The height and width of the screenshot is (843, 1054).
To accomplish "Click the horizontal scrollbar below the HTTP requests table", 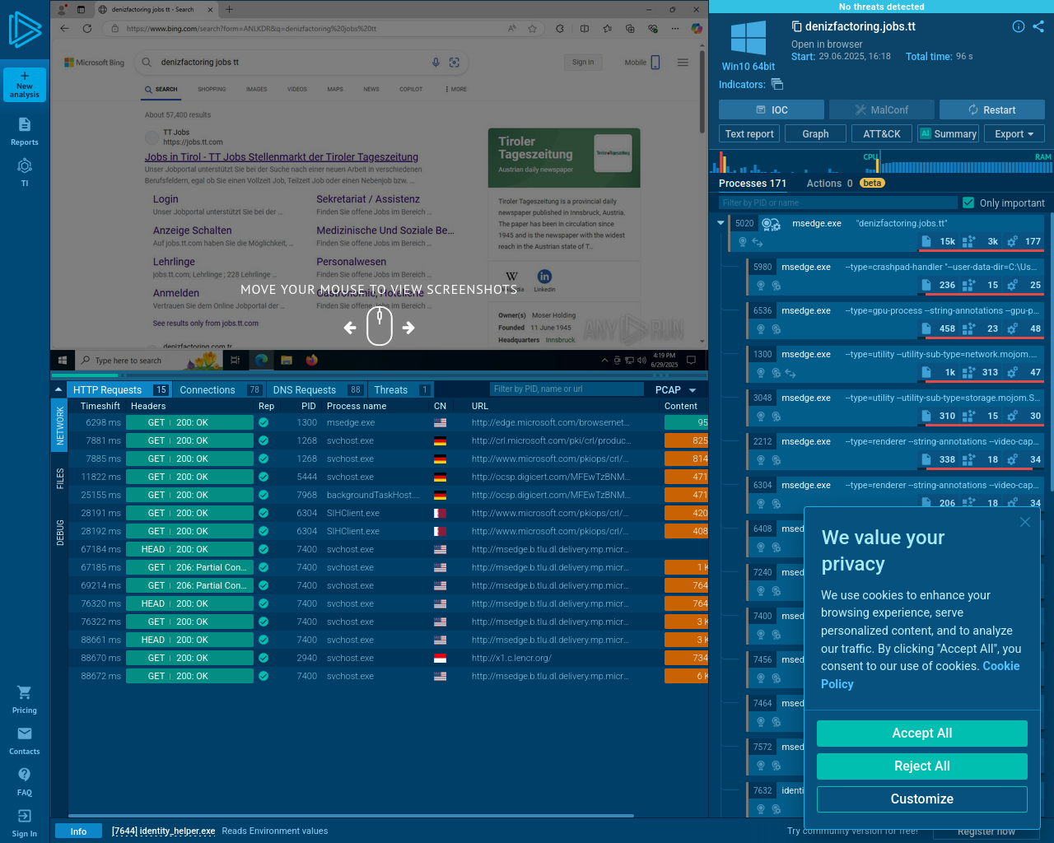I will point(352,816).
